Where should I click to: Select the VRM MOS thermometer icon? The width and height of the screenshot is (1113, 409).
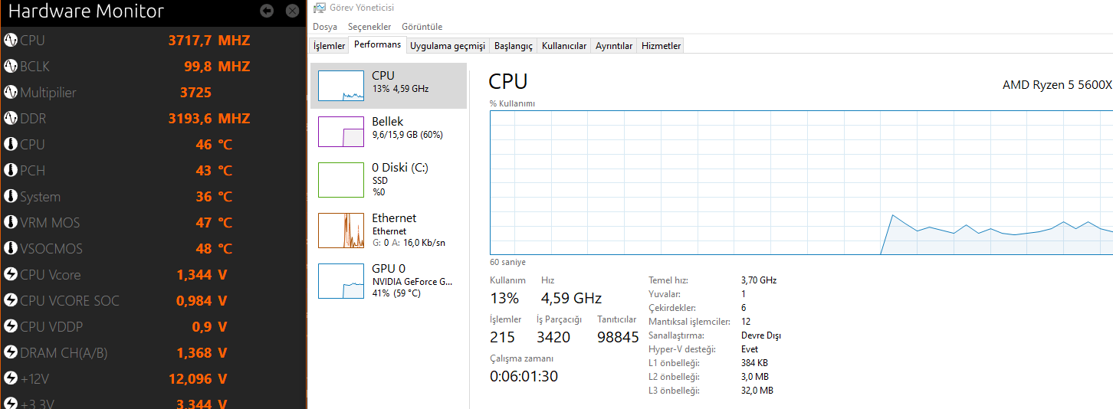(x=11, y=223)
